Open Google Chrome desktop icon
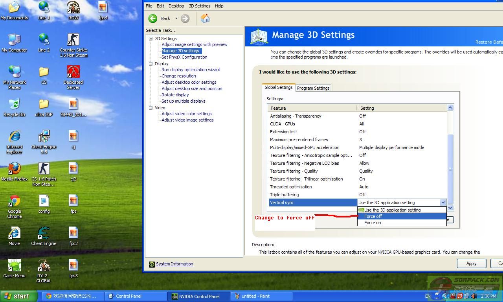Viewport: 503px width, 302px height. 15,201
